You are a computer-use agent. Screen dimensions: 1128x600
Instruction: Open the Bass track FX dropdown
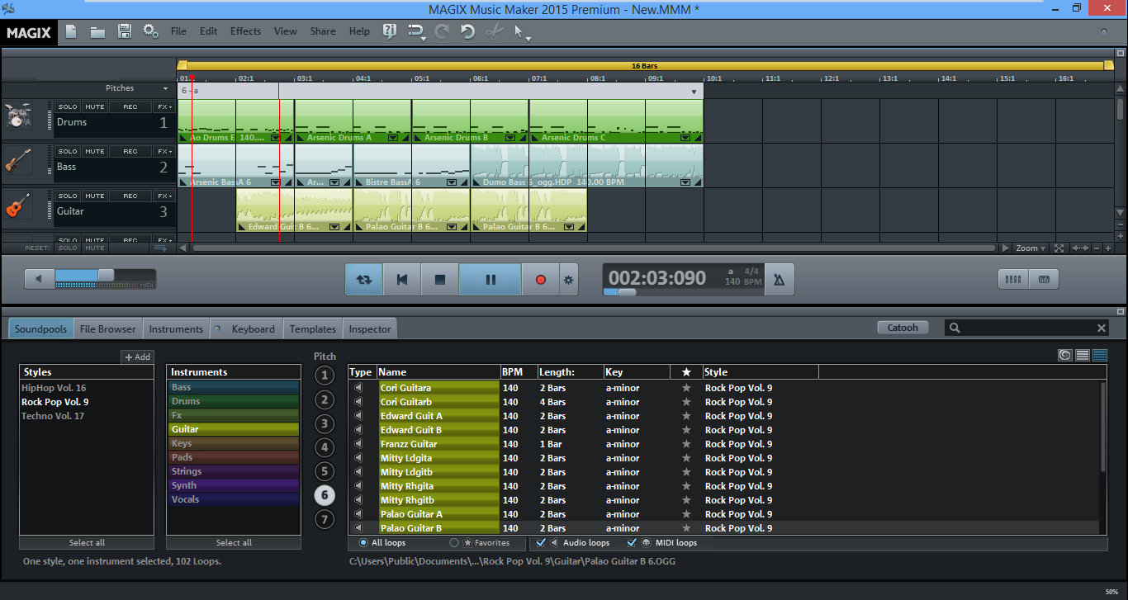(164, 152)
